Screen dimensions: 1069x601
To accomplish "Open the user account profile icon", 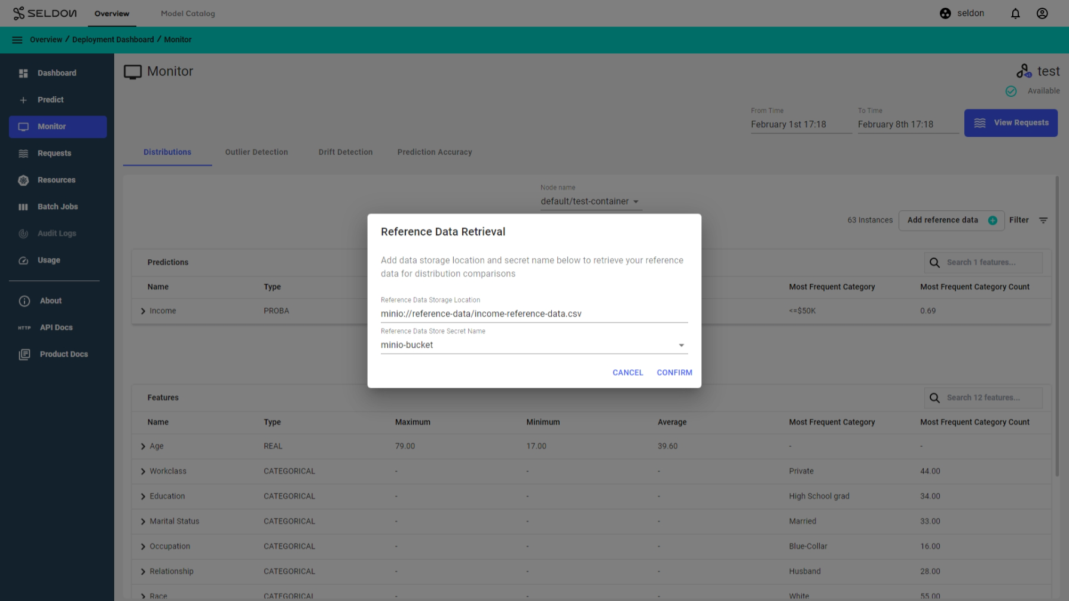I will point(1042,13).
